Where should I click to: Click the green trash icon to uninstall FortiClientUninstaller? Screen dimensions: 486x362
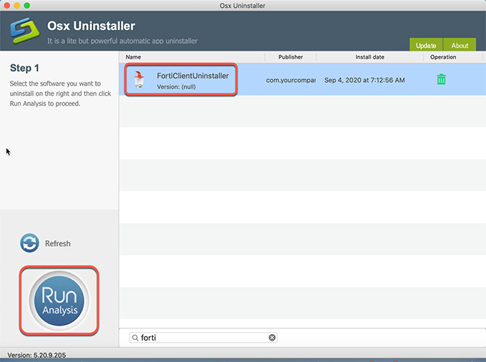(441, 79)
